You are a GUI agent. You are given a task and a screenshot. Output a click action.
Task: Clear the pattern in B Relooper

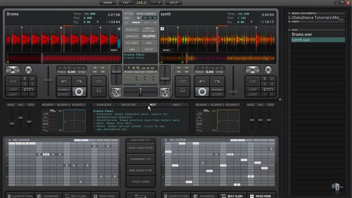[x=176, y=196]
